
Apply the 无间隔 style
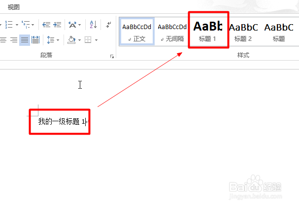tap(172, 32)
